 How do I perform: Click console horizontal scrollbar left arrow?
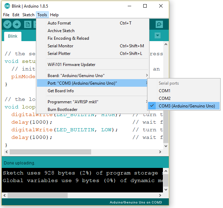click(4, 196)
